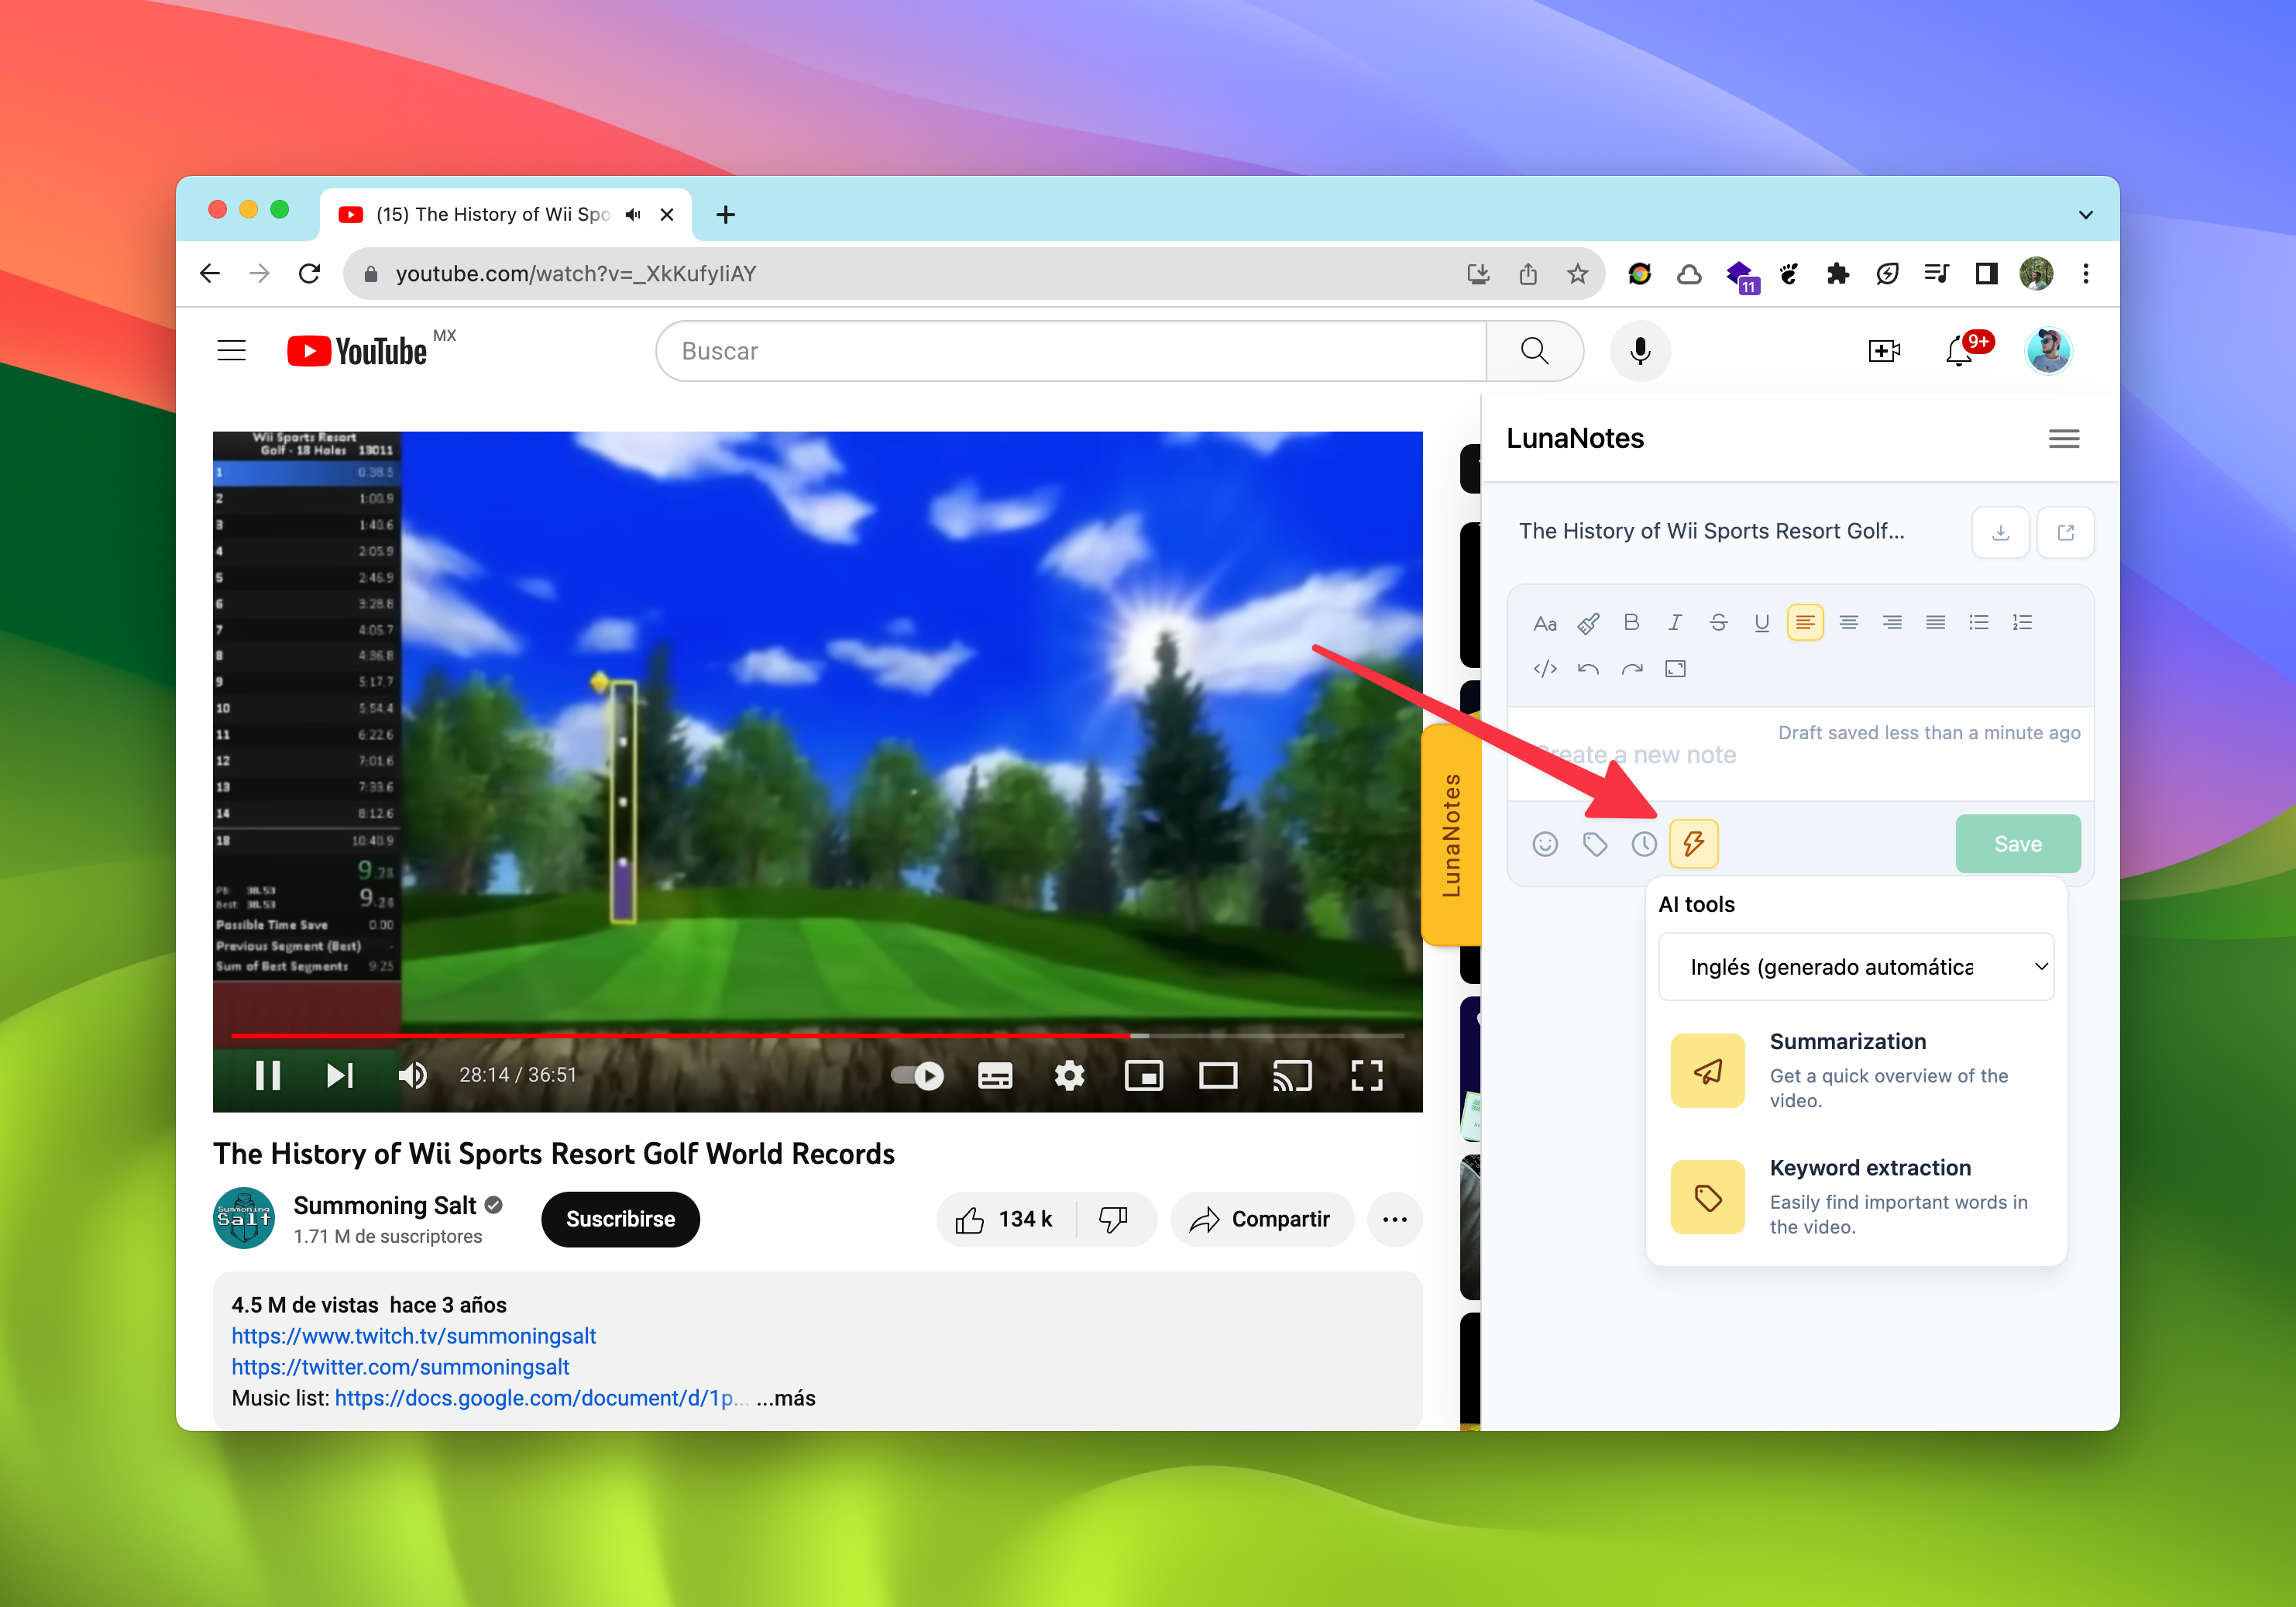The height and width of the screenshot is (1607, 2296).
Task: Download the notes for this video
Action: pyautogui.click(x=2000, y=532)
